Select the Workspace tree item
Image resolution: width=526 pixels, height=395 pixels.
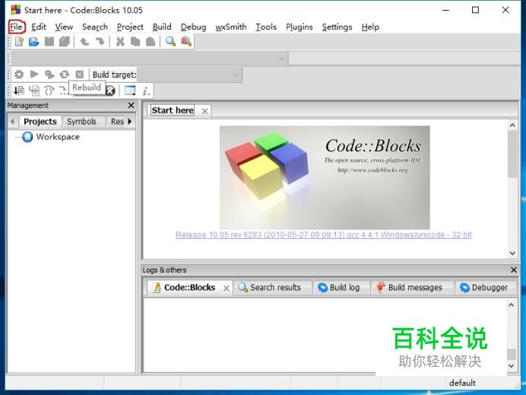click(58, 137)
